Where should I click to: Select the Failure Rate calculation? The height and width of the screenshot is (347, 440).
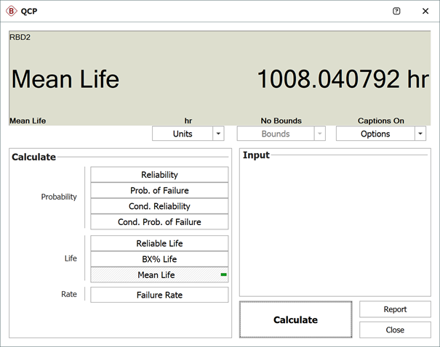[x=159, y=295]
